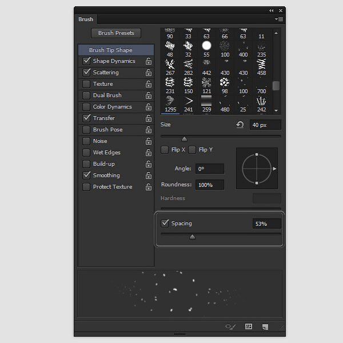Lock the Dual Brush settings
The image size is (343, 343).
coord(149,95)
